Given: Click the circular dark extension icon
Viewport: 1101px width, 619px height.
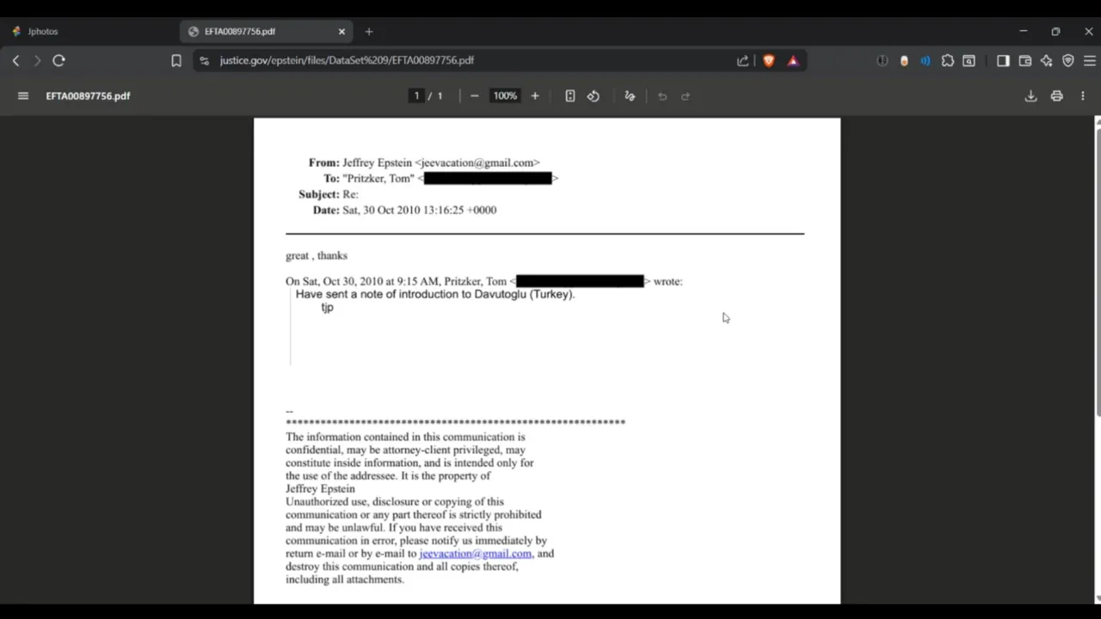Looking at the screenshot, I should pyautogui.click(x=883, y=60).
